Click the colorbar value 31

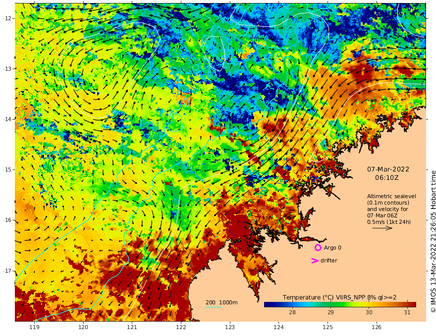tap(407, 312)
